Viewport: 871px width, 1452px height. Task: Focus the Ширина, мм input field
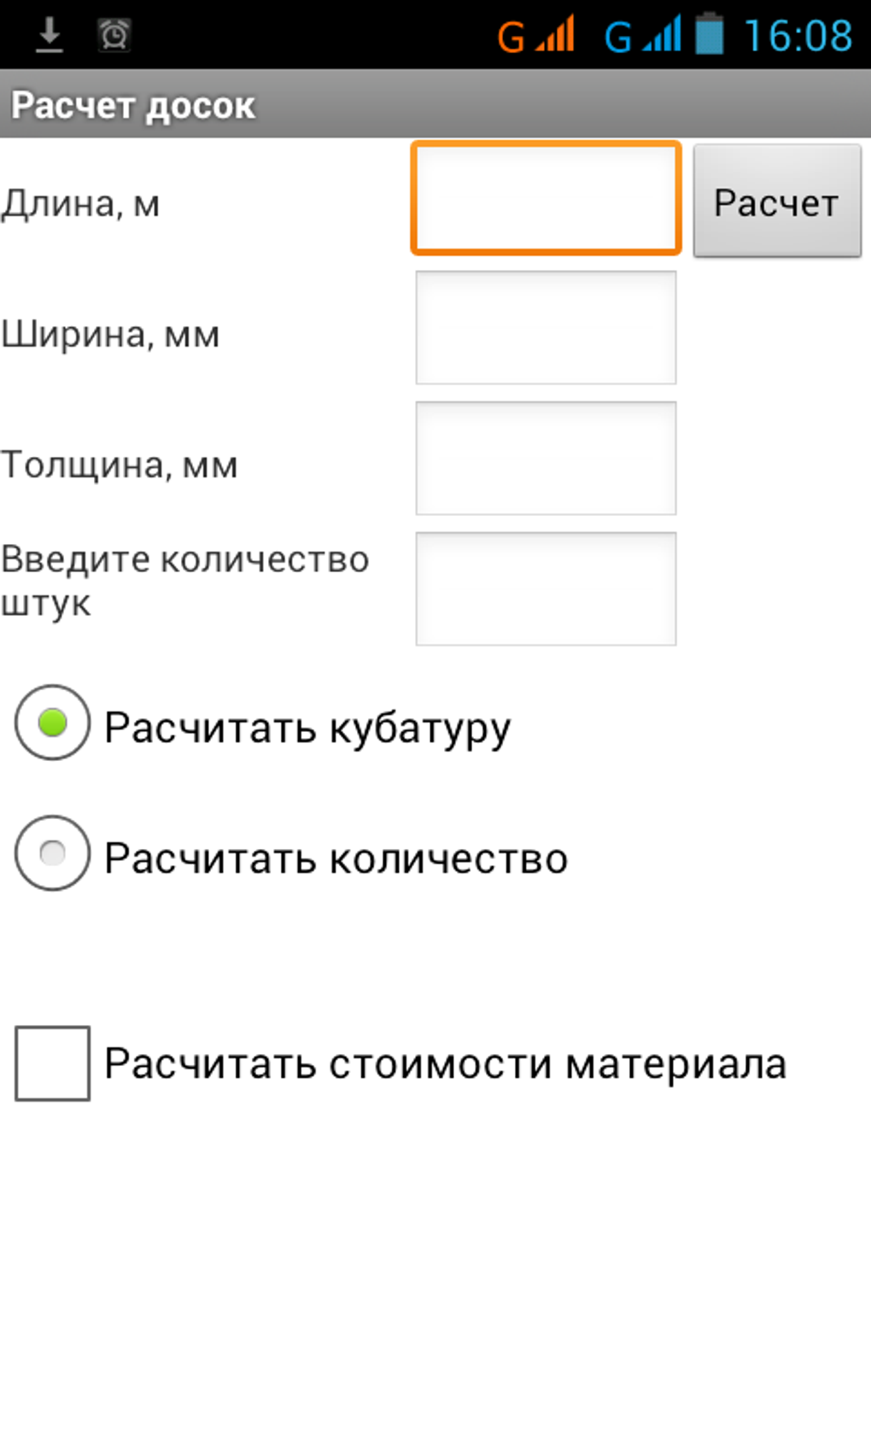(x=546, y=328)
